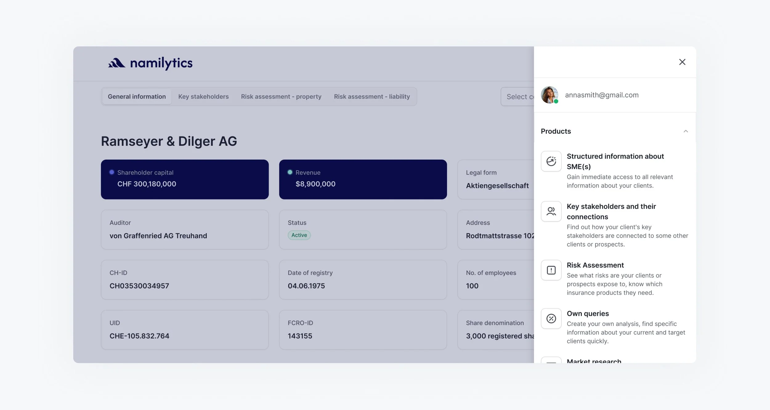Click Anna Smith's profile avatar

(549, 95)
